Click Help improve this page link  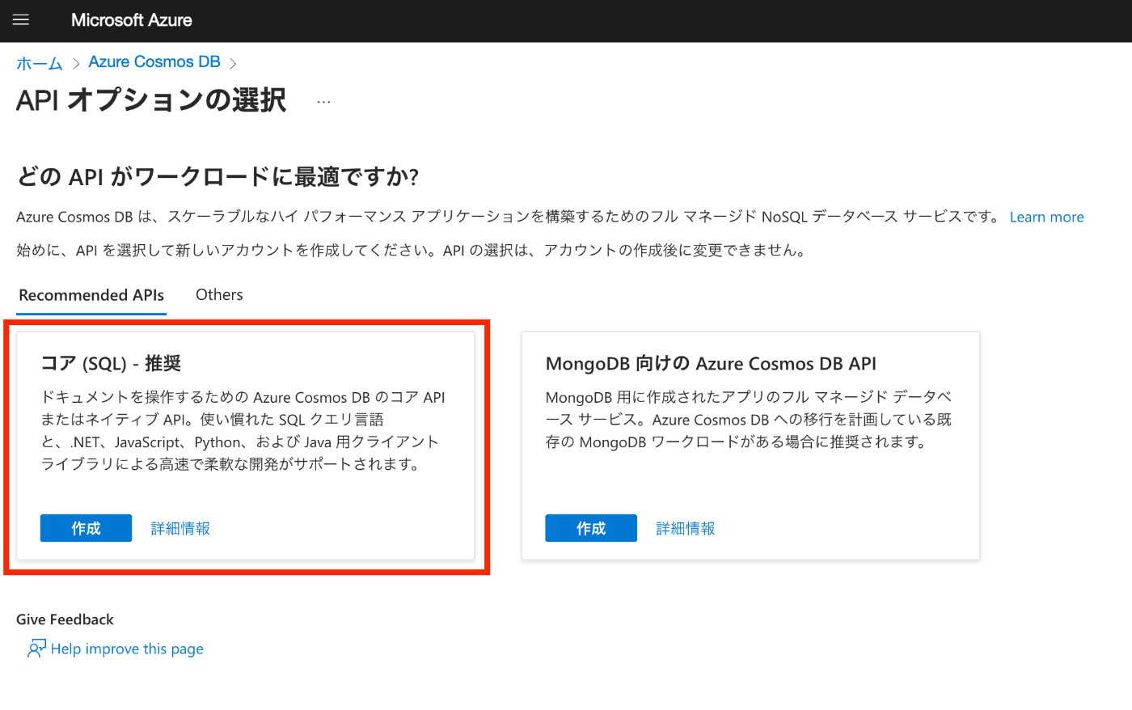point(127,649)
